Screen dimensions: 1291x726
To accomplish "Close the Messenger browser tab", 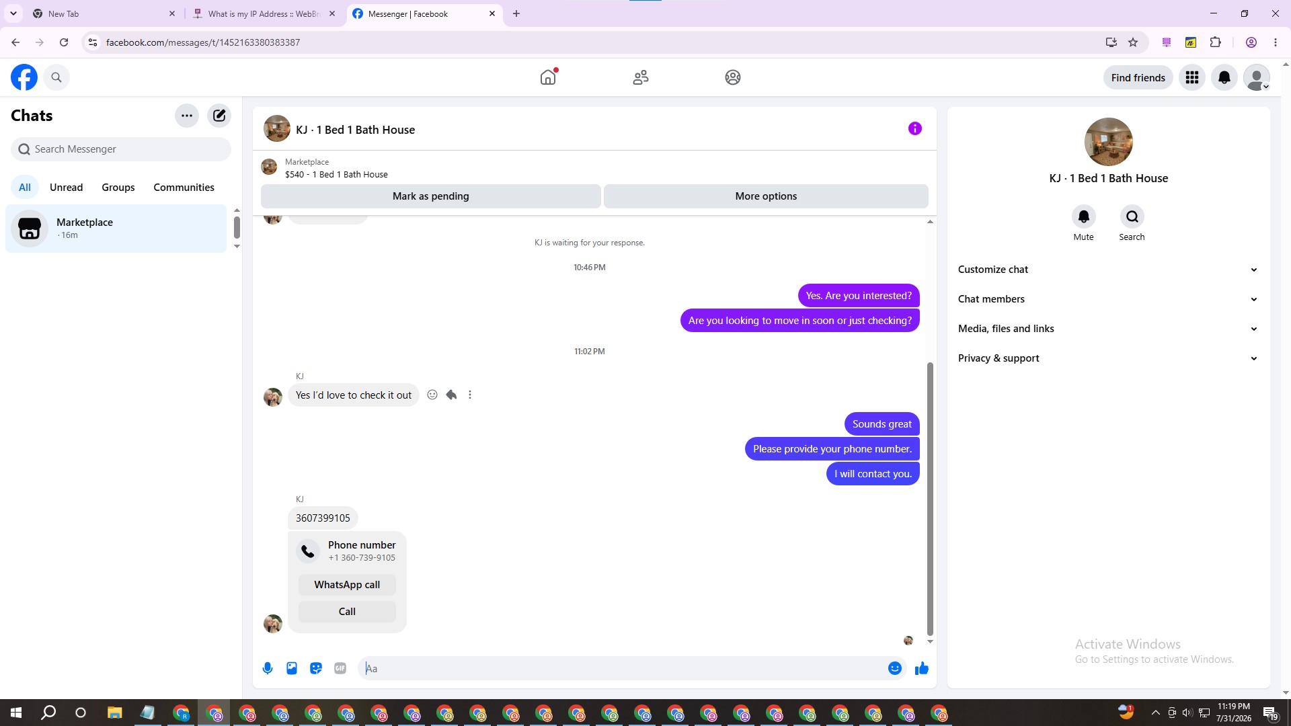I will pyautogui.click(x=492, y=13).
